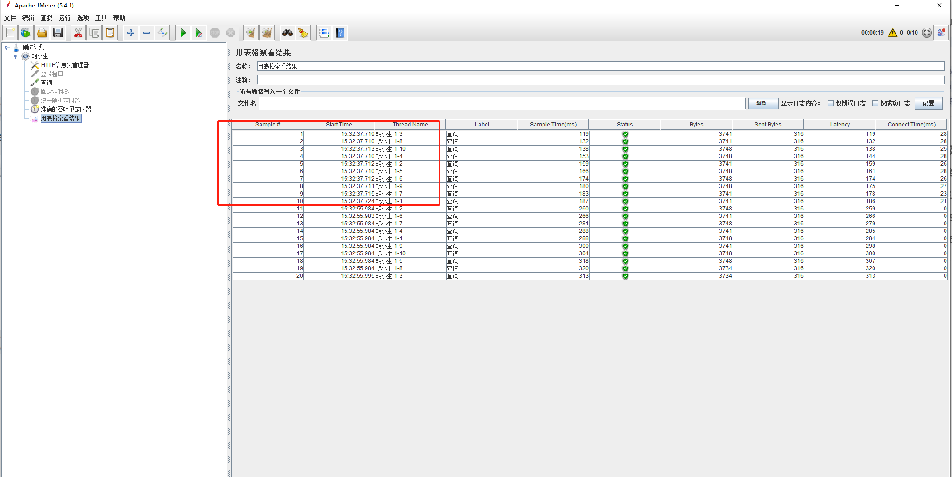Sort by the Status column header
Screen dimensions: 952x477
pyautogui.click(x=625, y=125)
